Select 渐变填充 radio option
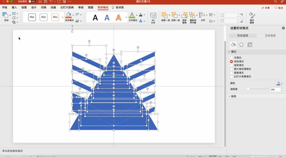The width and height of the screenshot is (286, 157). click(x=231, y=65)
